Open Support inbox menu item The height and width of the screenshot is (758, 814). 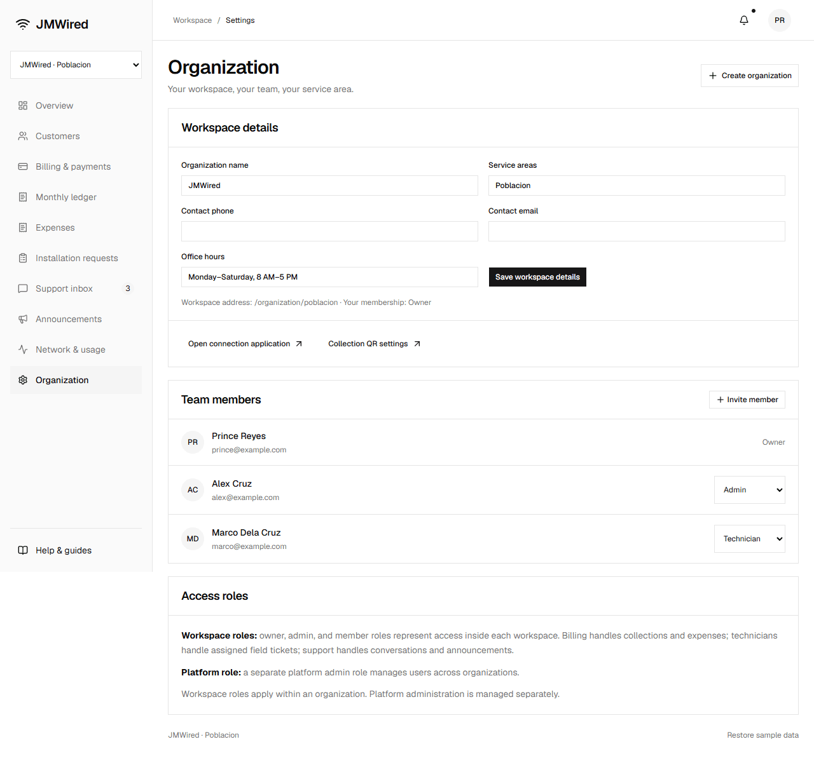pos(76,288)
